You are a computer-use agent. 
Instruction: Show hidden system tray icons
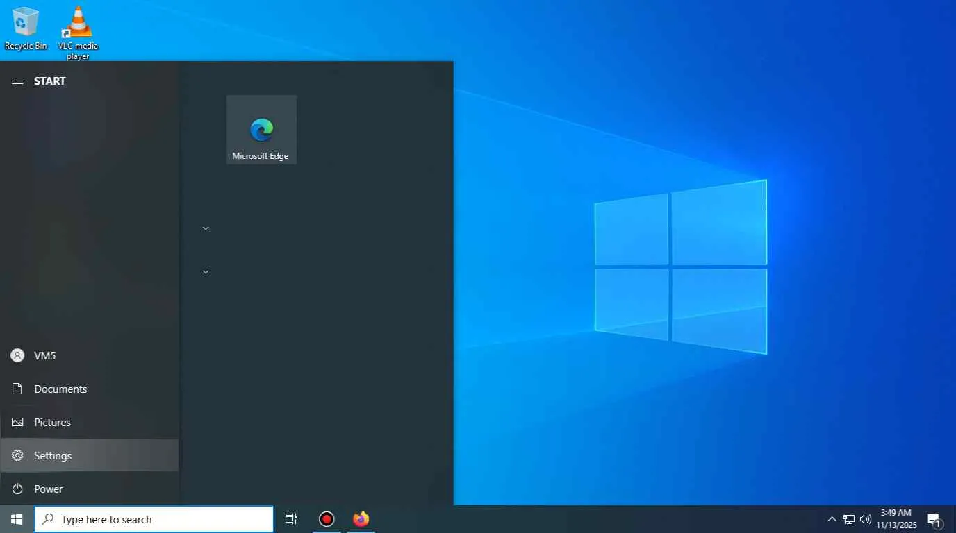point(832,519)
